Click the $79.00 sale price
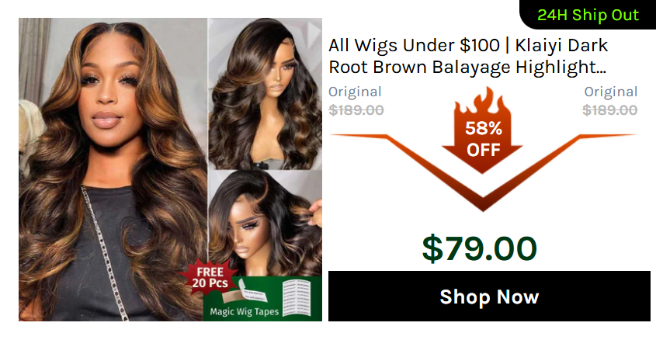 (x=480, y=249)
